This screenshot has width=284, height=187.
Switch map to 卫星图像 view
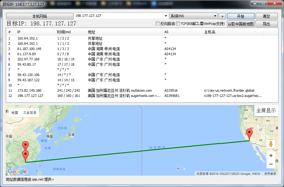(30, 113)
